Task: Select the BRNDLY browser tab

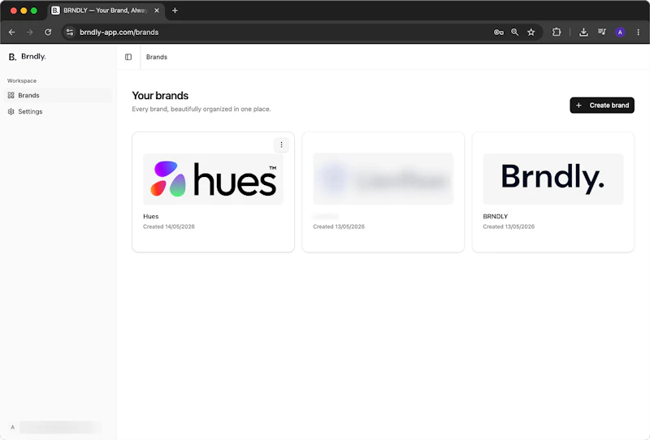Action: [106, 11]
